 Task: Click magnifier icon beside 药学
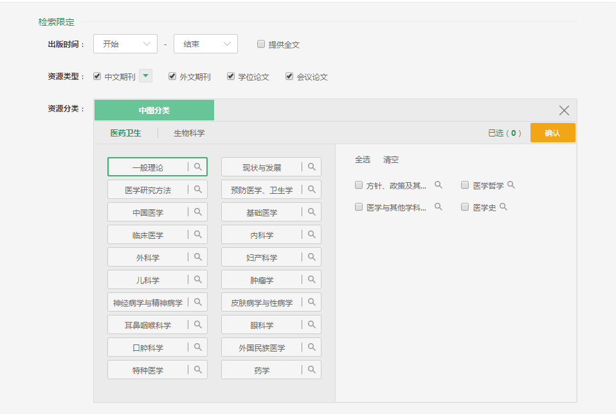tap(312, 370)
